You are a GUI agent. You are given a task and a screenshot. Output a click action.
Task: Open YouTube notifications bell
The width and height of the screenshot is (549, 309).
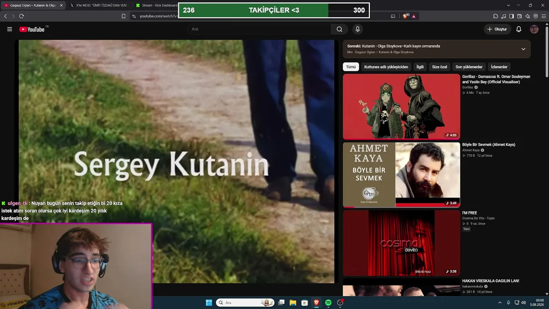(519, 29)
